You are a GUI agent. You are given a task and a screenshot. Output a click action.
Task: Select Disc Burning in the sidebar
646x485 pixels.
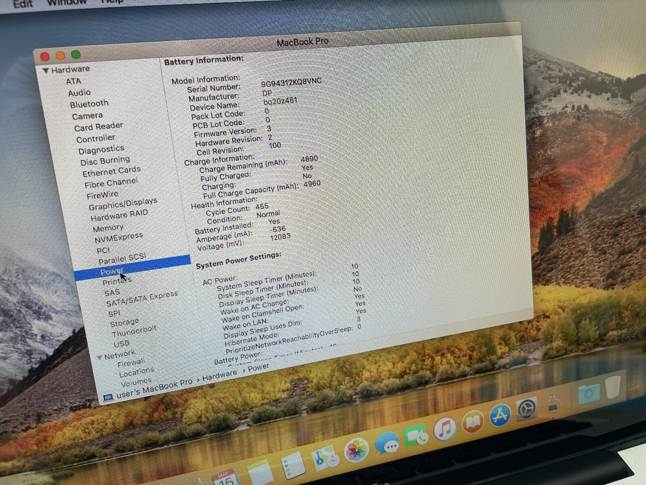point(105,161)
